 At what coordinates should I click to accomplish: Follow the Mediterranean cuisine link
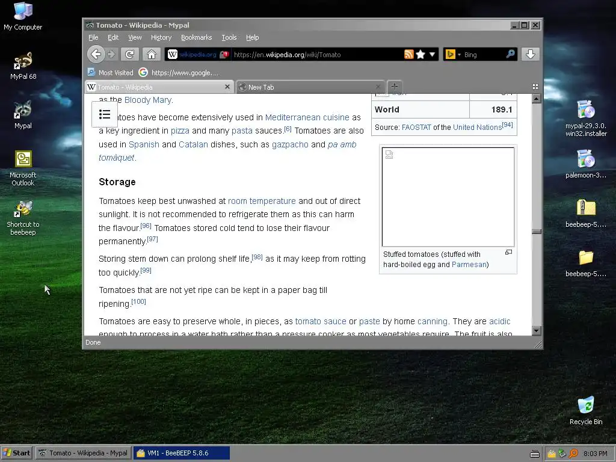coord(307,117)
